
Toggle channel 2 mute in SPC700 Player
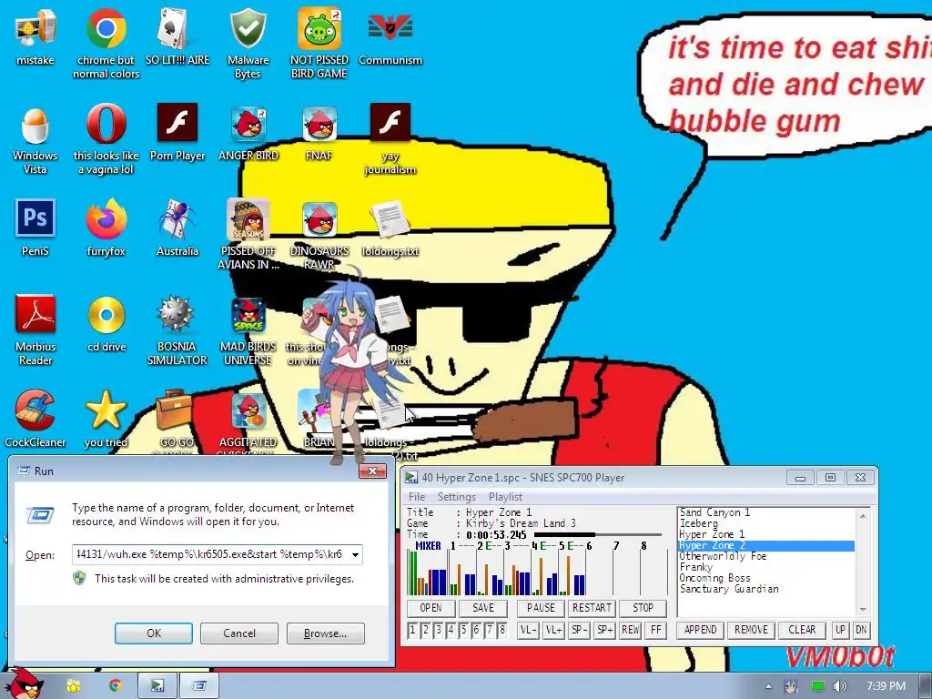click(x=426, y=630)
